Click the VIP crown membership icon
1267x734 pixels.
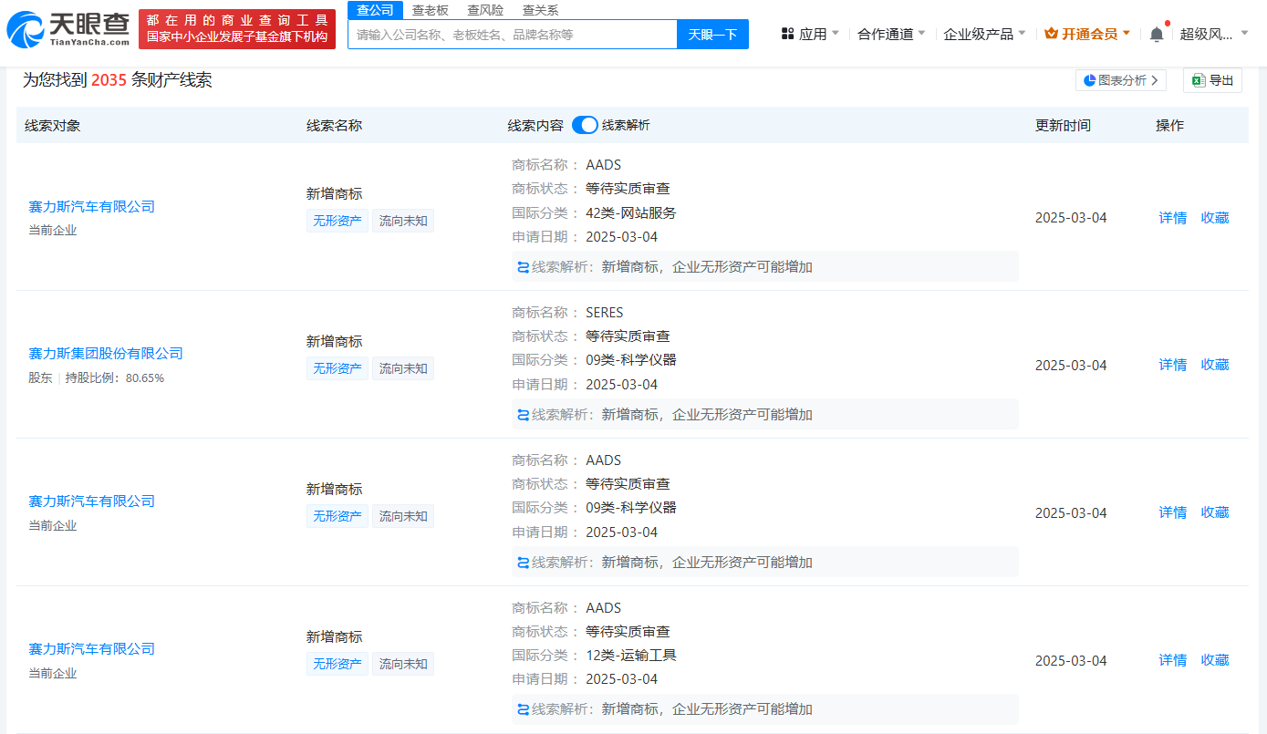pos(1051,34)
